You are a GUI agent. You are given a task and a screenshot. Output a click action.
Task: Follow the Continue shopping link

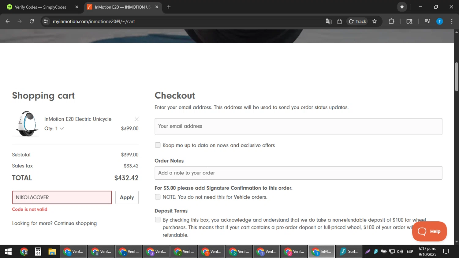pyautogui.click(x=75, y=223)
